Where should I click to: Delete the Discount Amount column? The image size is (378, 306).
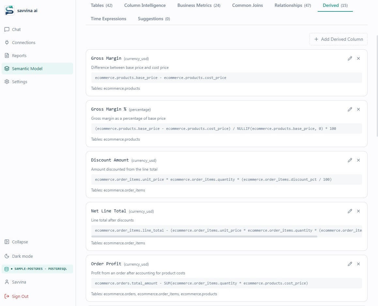pyautogui.click(x=358, y=160)
